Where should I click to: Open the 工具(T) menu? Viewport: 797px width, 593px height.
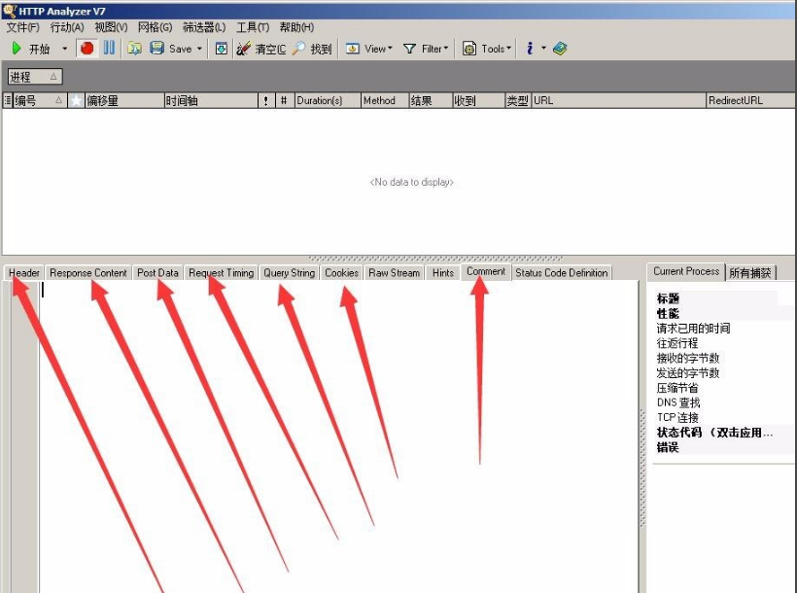(x=251, y=26)
